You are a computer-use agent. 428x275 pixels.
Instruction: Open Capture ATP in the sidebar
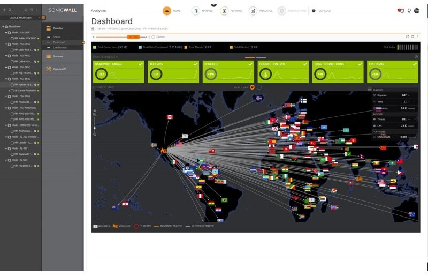60,69
